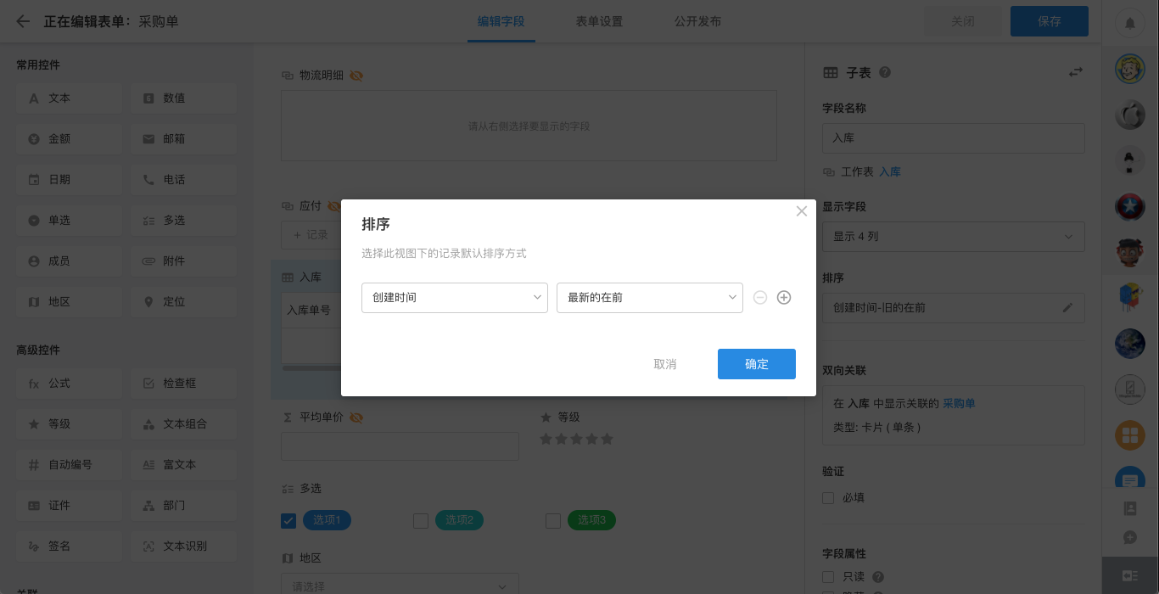
Task: Switch to the 编辑字段 tab
Action: click(x=501, y=22)
